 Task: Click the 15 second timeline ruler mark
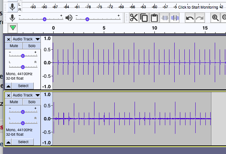pos(205,28)
